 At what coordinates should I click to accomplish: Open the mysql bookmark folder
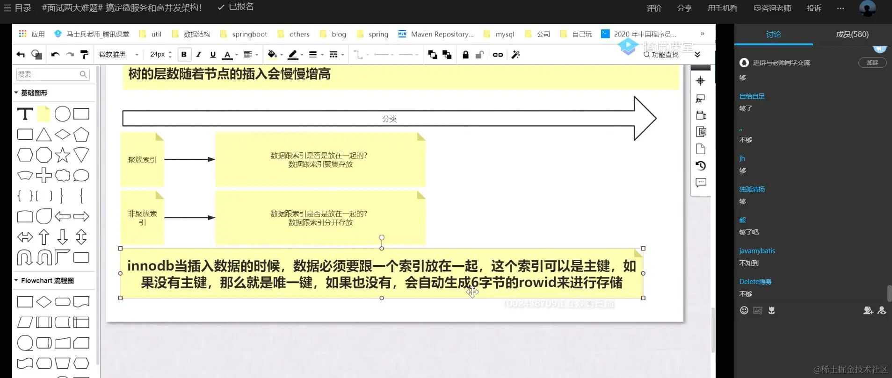point(499,34)
